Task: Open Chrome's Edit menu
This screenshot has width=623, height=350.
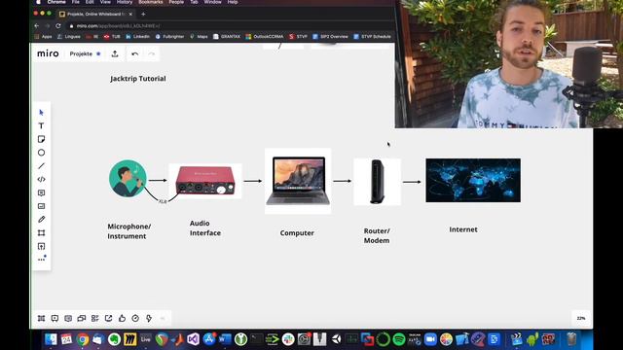Action: tap(90, 2)
